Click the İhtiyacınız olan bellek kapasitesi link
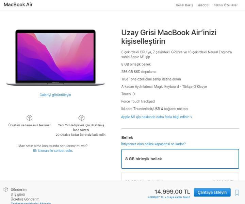 (x=153, y=144)
